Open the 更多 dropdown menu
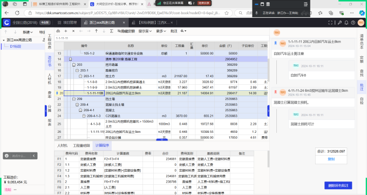This screenshot has height=195, width=367. [161, 31]
